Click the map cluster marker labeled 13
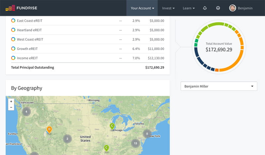Image resolution: width=265 pixels, height=155 pixels. pyautogui.click(x=135, y=143)
